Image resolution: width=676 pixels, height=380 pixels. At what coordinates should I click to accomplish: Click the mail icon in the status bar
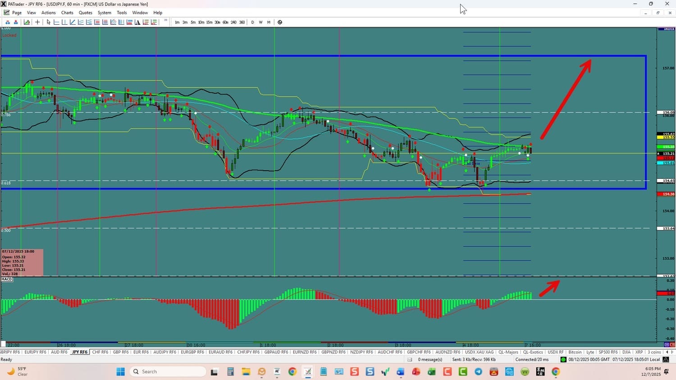click(x=410, y=359)
